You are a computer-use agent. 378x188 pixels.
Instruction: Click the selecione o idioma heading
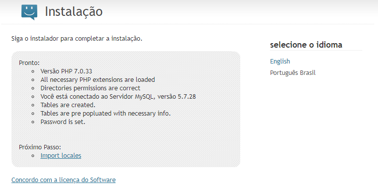(x=306, y=45)
